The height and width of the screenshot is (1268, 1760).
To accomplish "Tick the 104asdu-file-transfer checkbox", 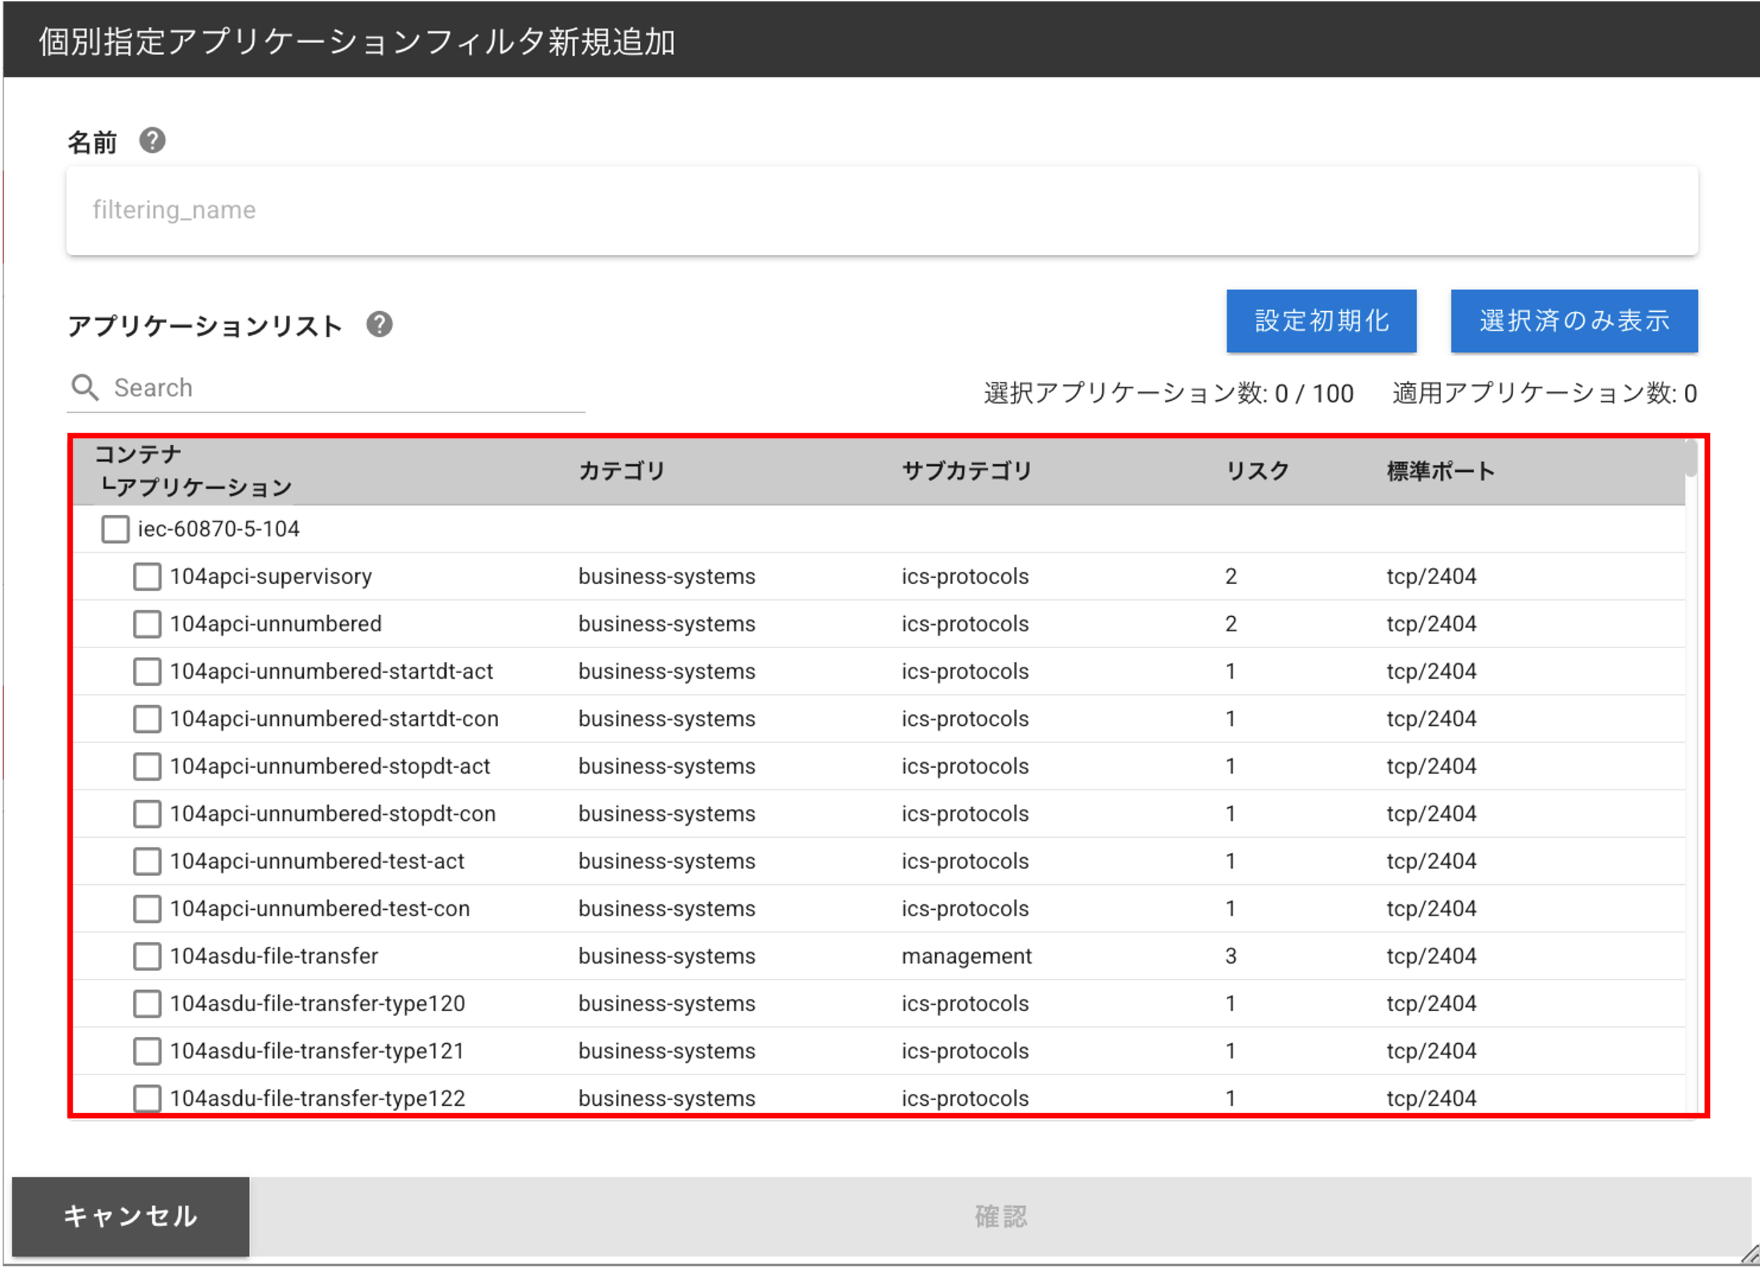I will 147,956.
